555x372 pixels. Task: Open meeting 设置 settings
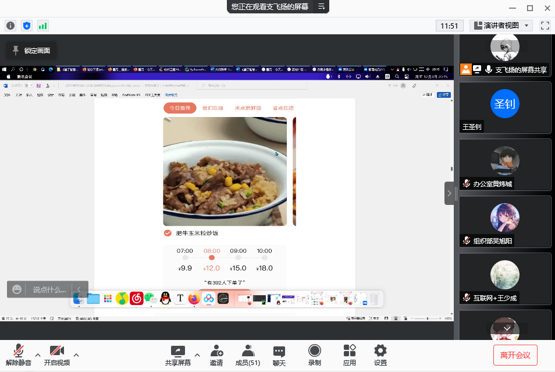pyautogui.click(x=380, y=354)
